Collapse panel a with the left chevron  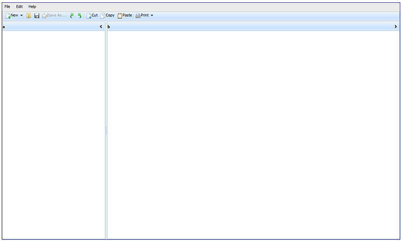[x=101, y=27]
